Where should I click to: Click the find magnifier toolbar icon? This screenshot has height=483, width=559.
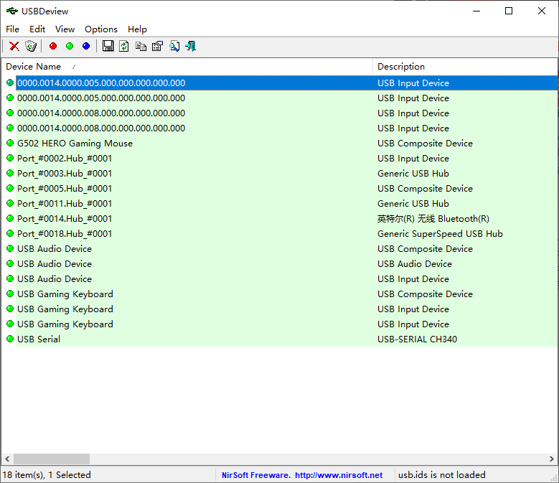pyautogui.click(x=174, y=46)
